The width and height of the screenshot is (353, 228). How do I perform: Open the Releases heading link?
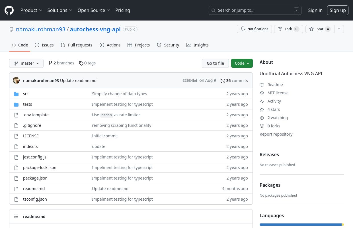[x=269, y=154]
